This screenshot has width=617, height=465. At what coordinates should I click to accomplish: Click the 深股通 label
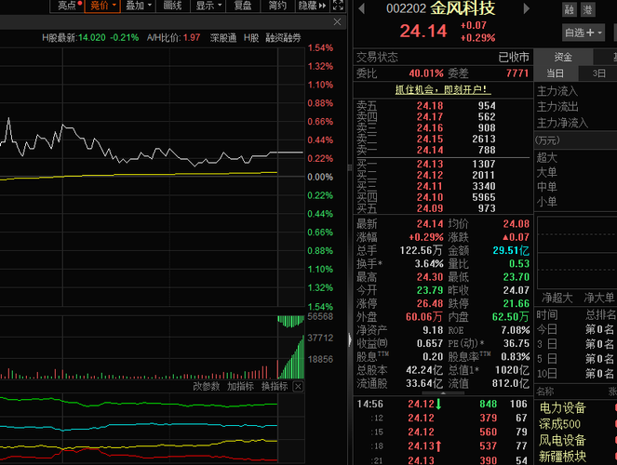tap(223, 38)
